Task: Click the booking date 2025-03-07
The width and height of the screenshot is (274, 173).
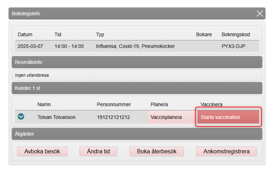Action: click(x=31, y=46)
